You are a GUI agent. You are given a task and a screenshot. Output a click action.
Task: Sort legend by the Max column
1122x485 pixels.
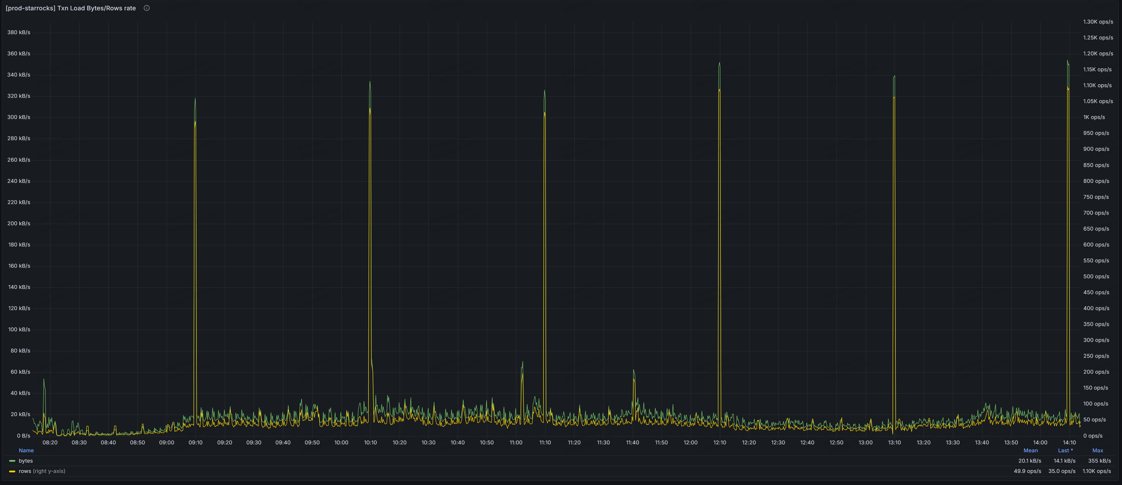point(1097,450)
